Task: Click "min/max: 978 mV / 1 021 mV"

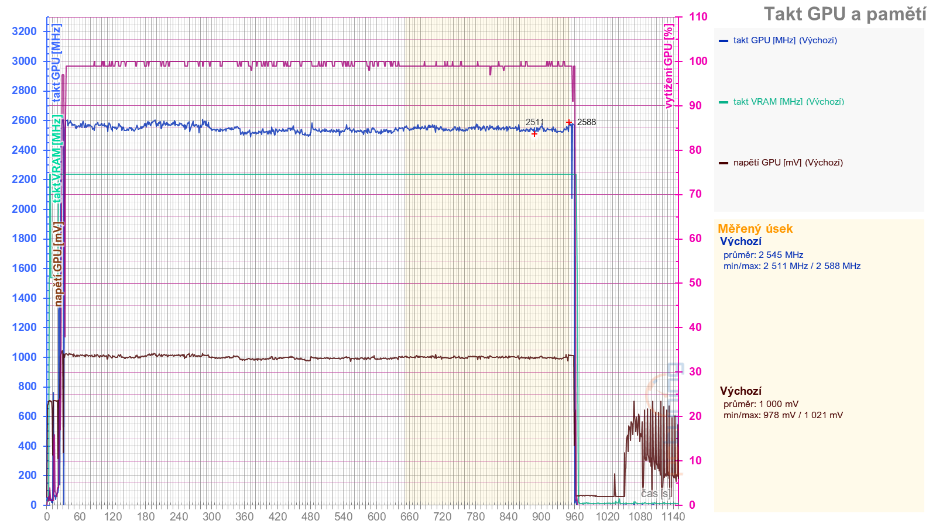Action: [x=783, y=415]
